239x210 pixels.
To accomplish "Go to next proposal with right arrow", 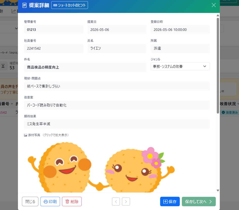I will point(126,201).
